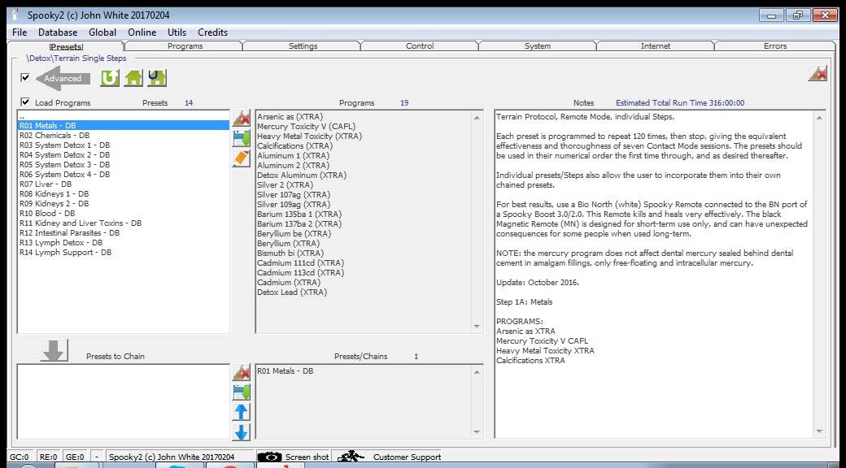Select preset R08 Kidneys 1 - DB
Viewport: 846px width, 468px height.
coord(124,193)
